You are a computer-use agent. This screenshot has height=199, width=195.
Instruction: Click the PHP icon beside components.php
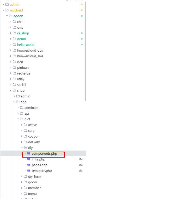(29, 154)
